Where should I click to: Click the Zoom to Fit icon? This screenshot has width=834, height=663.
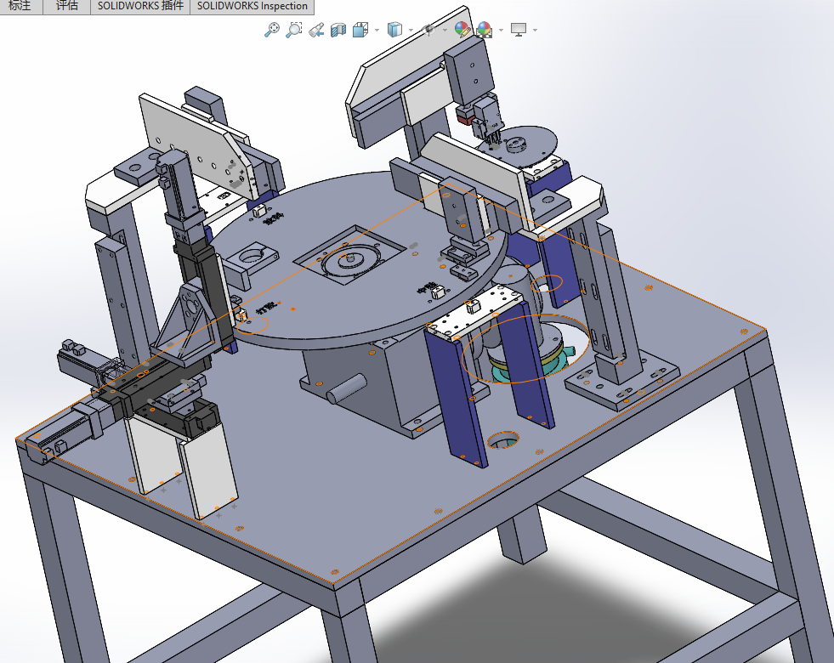272,29
